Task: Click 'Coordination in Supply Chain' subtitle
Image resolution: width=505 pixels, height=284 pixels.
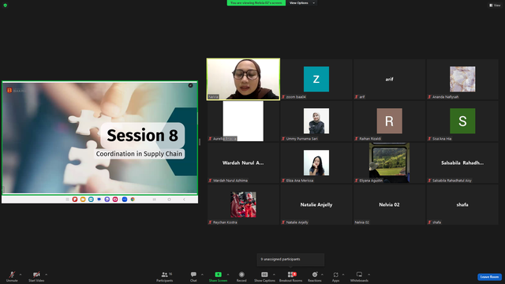Action: click(x=139, y=154)
